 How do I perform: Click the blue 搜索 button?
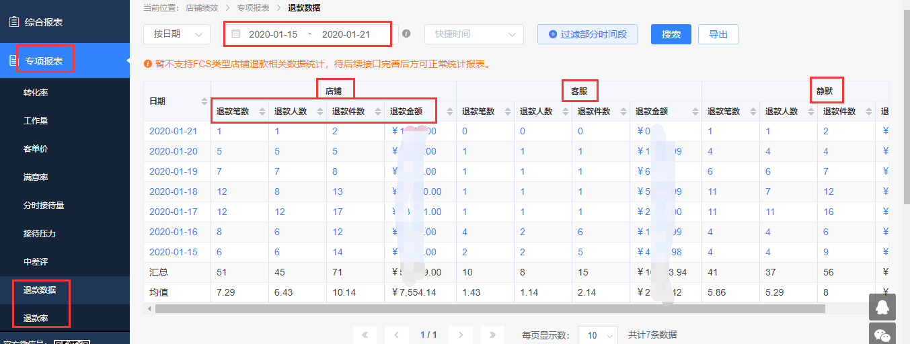pyautogui.click(x=671, y=34)
